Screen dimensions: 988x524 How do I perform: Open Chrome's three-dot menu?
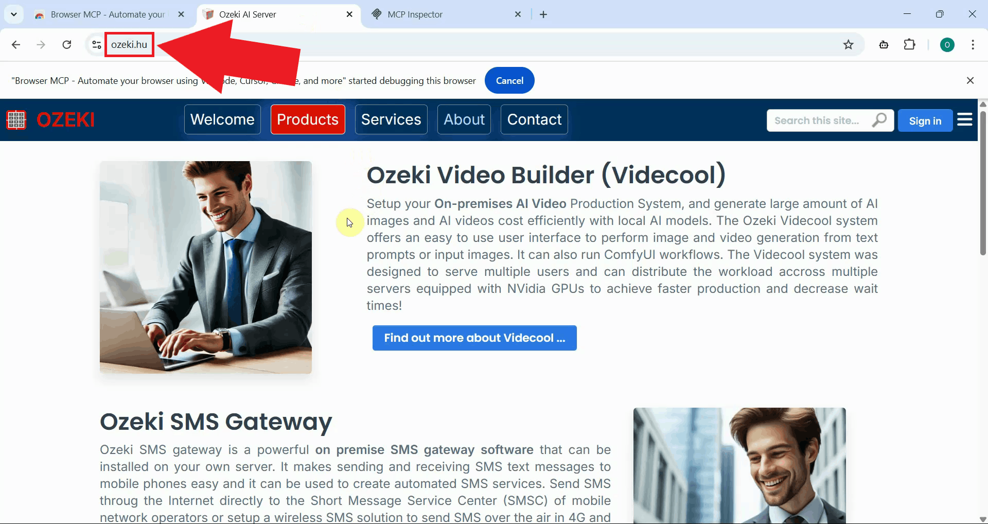973,45
